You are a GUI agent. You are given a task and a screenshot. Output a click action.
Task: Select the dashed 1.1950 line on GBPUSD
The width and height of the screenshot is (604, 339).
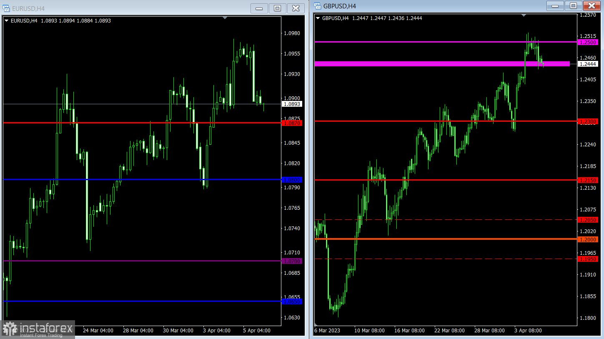point(446,259)
